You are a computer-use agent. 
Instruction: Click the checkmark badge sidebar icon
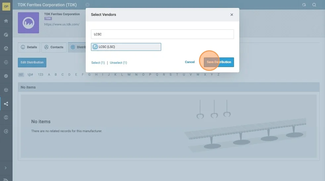[x=6, y=76]
